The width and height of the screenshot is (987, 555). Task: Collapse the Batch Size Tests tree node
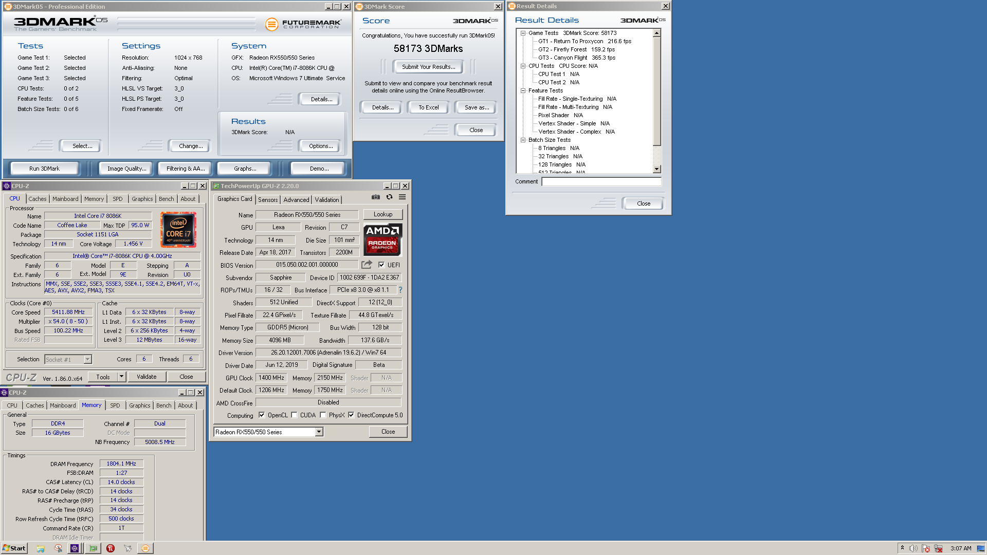(523, 140)
